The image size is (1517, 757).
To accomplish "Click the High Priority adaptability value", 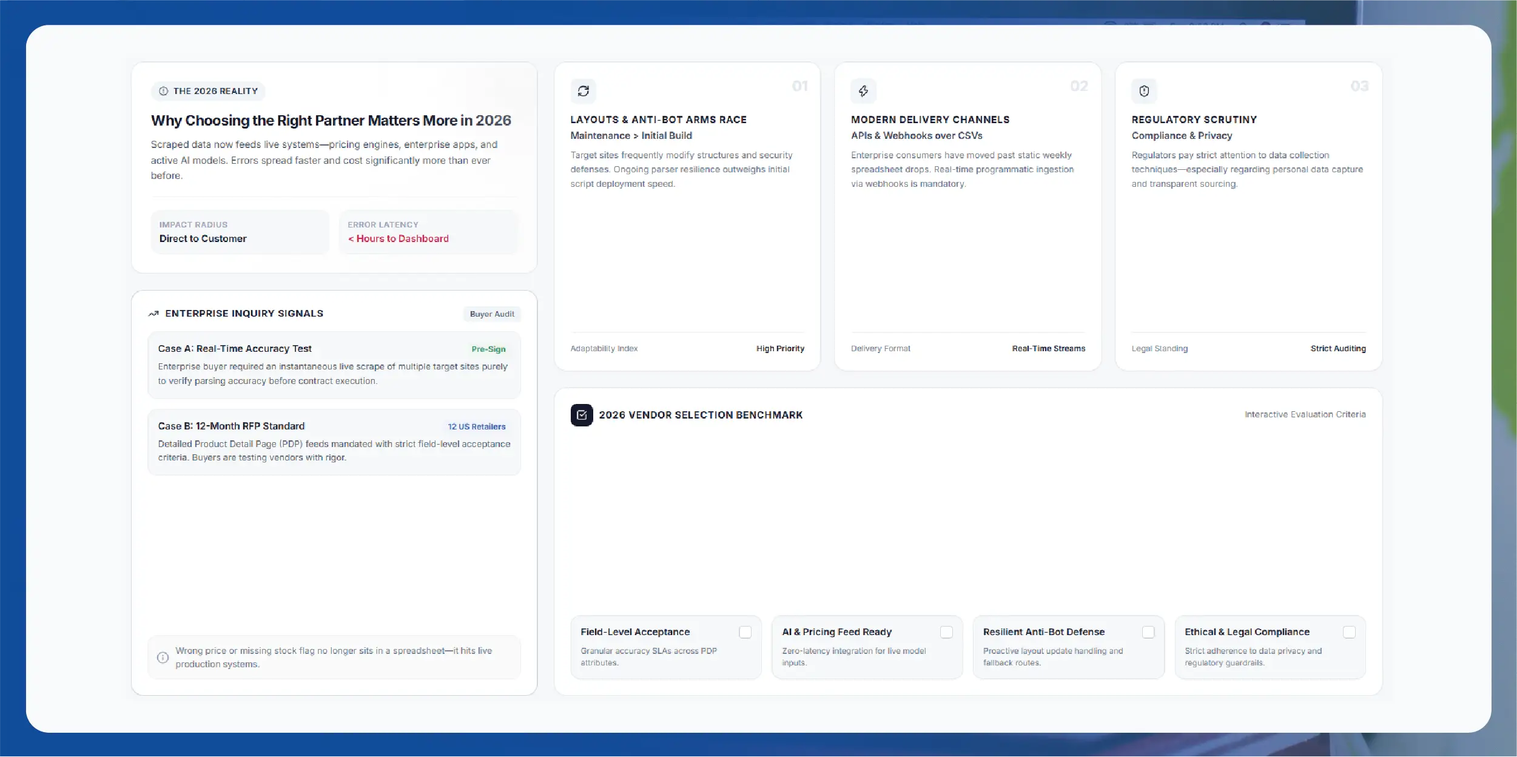I will coord(780,349).
